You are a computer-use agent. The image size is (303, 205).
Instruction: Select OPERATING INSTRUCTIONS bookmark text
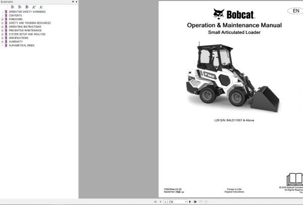coord(25,27)
